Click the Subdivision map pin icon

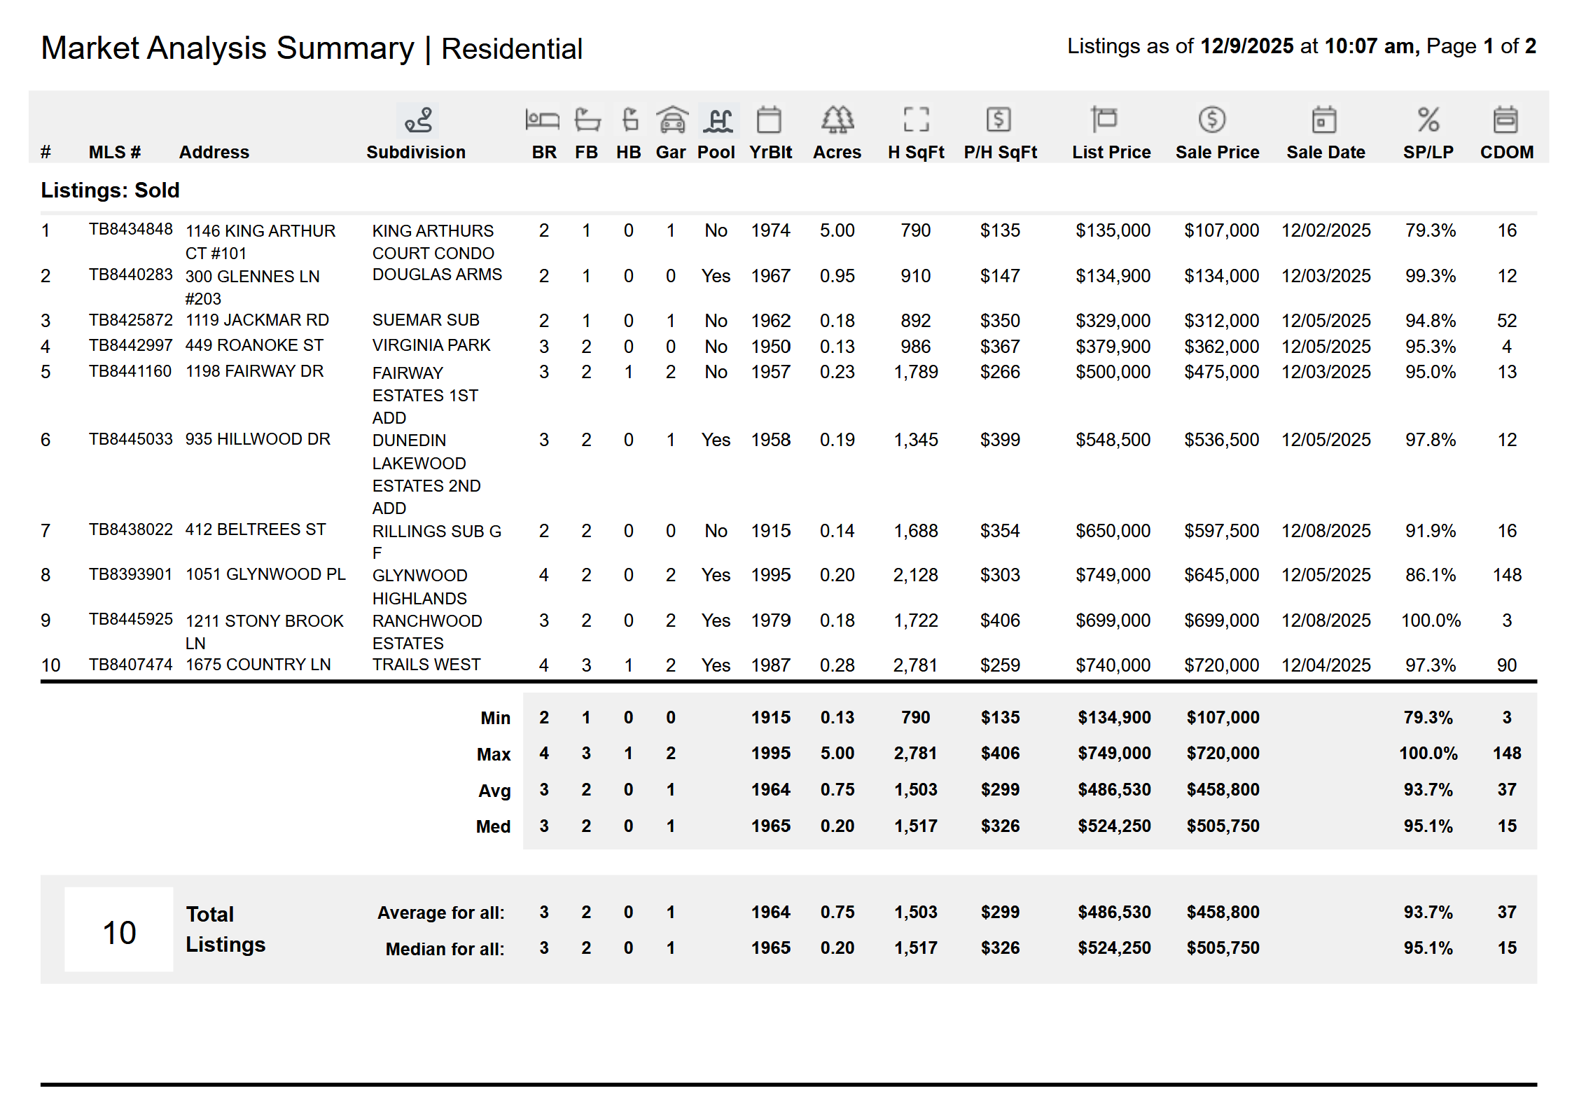pyautogui.click(x=418, y=120)
